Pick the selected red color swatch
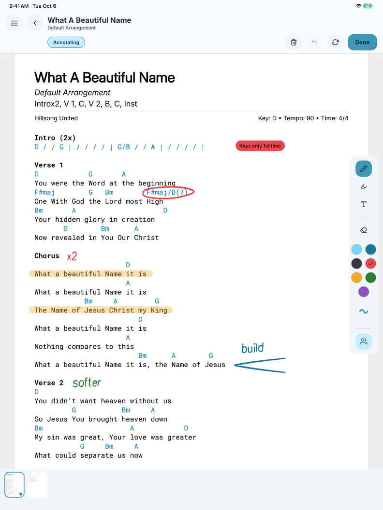Viewport: 383px width, 510px height. [x=370, y=264]
